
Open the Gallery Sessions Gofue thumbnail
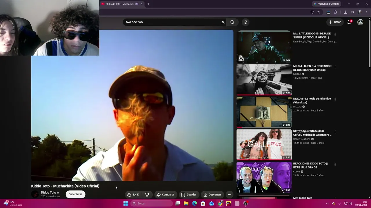click(x=264, y=145)
